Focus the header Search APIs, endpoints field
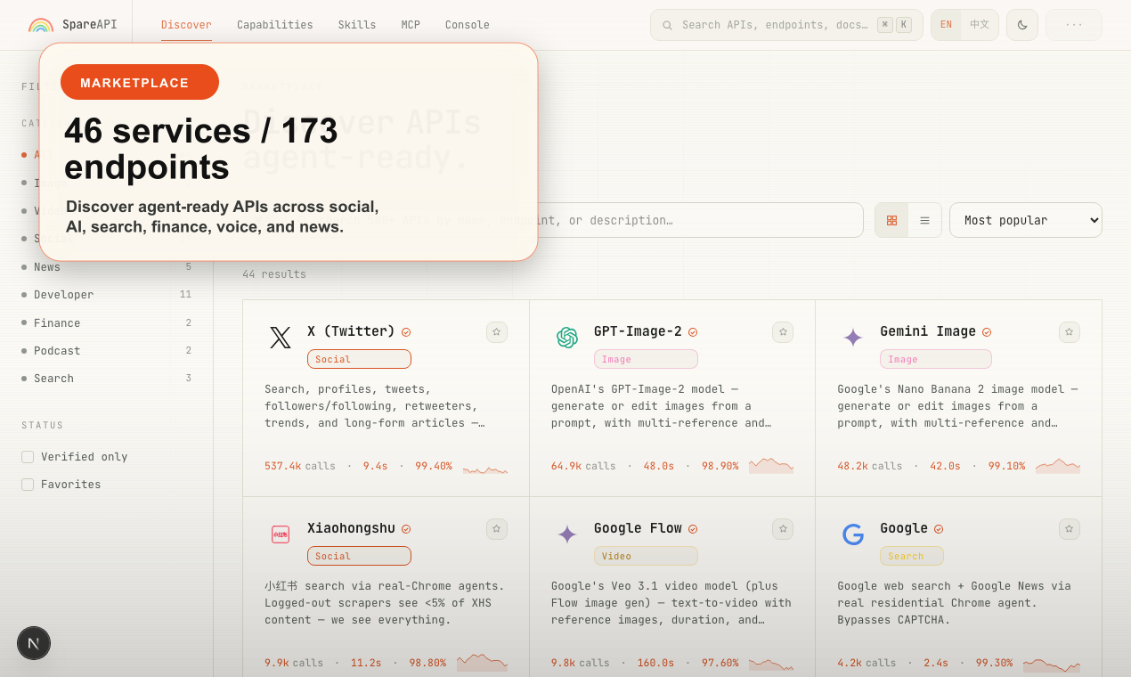 click(786, 25)
